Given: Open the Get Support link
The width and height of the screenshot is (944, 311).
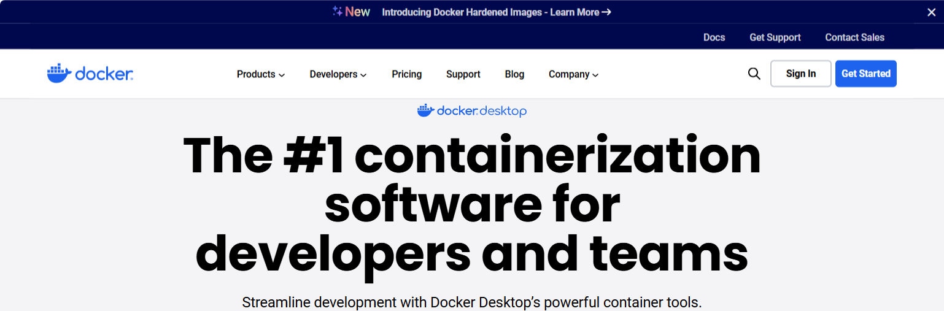Looking at the screenshot, I should coord(775,37).
